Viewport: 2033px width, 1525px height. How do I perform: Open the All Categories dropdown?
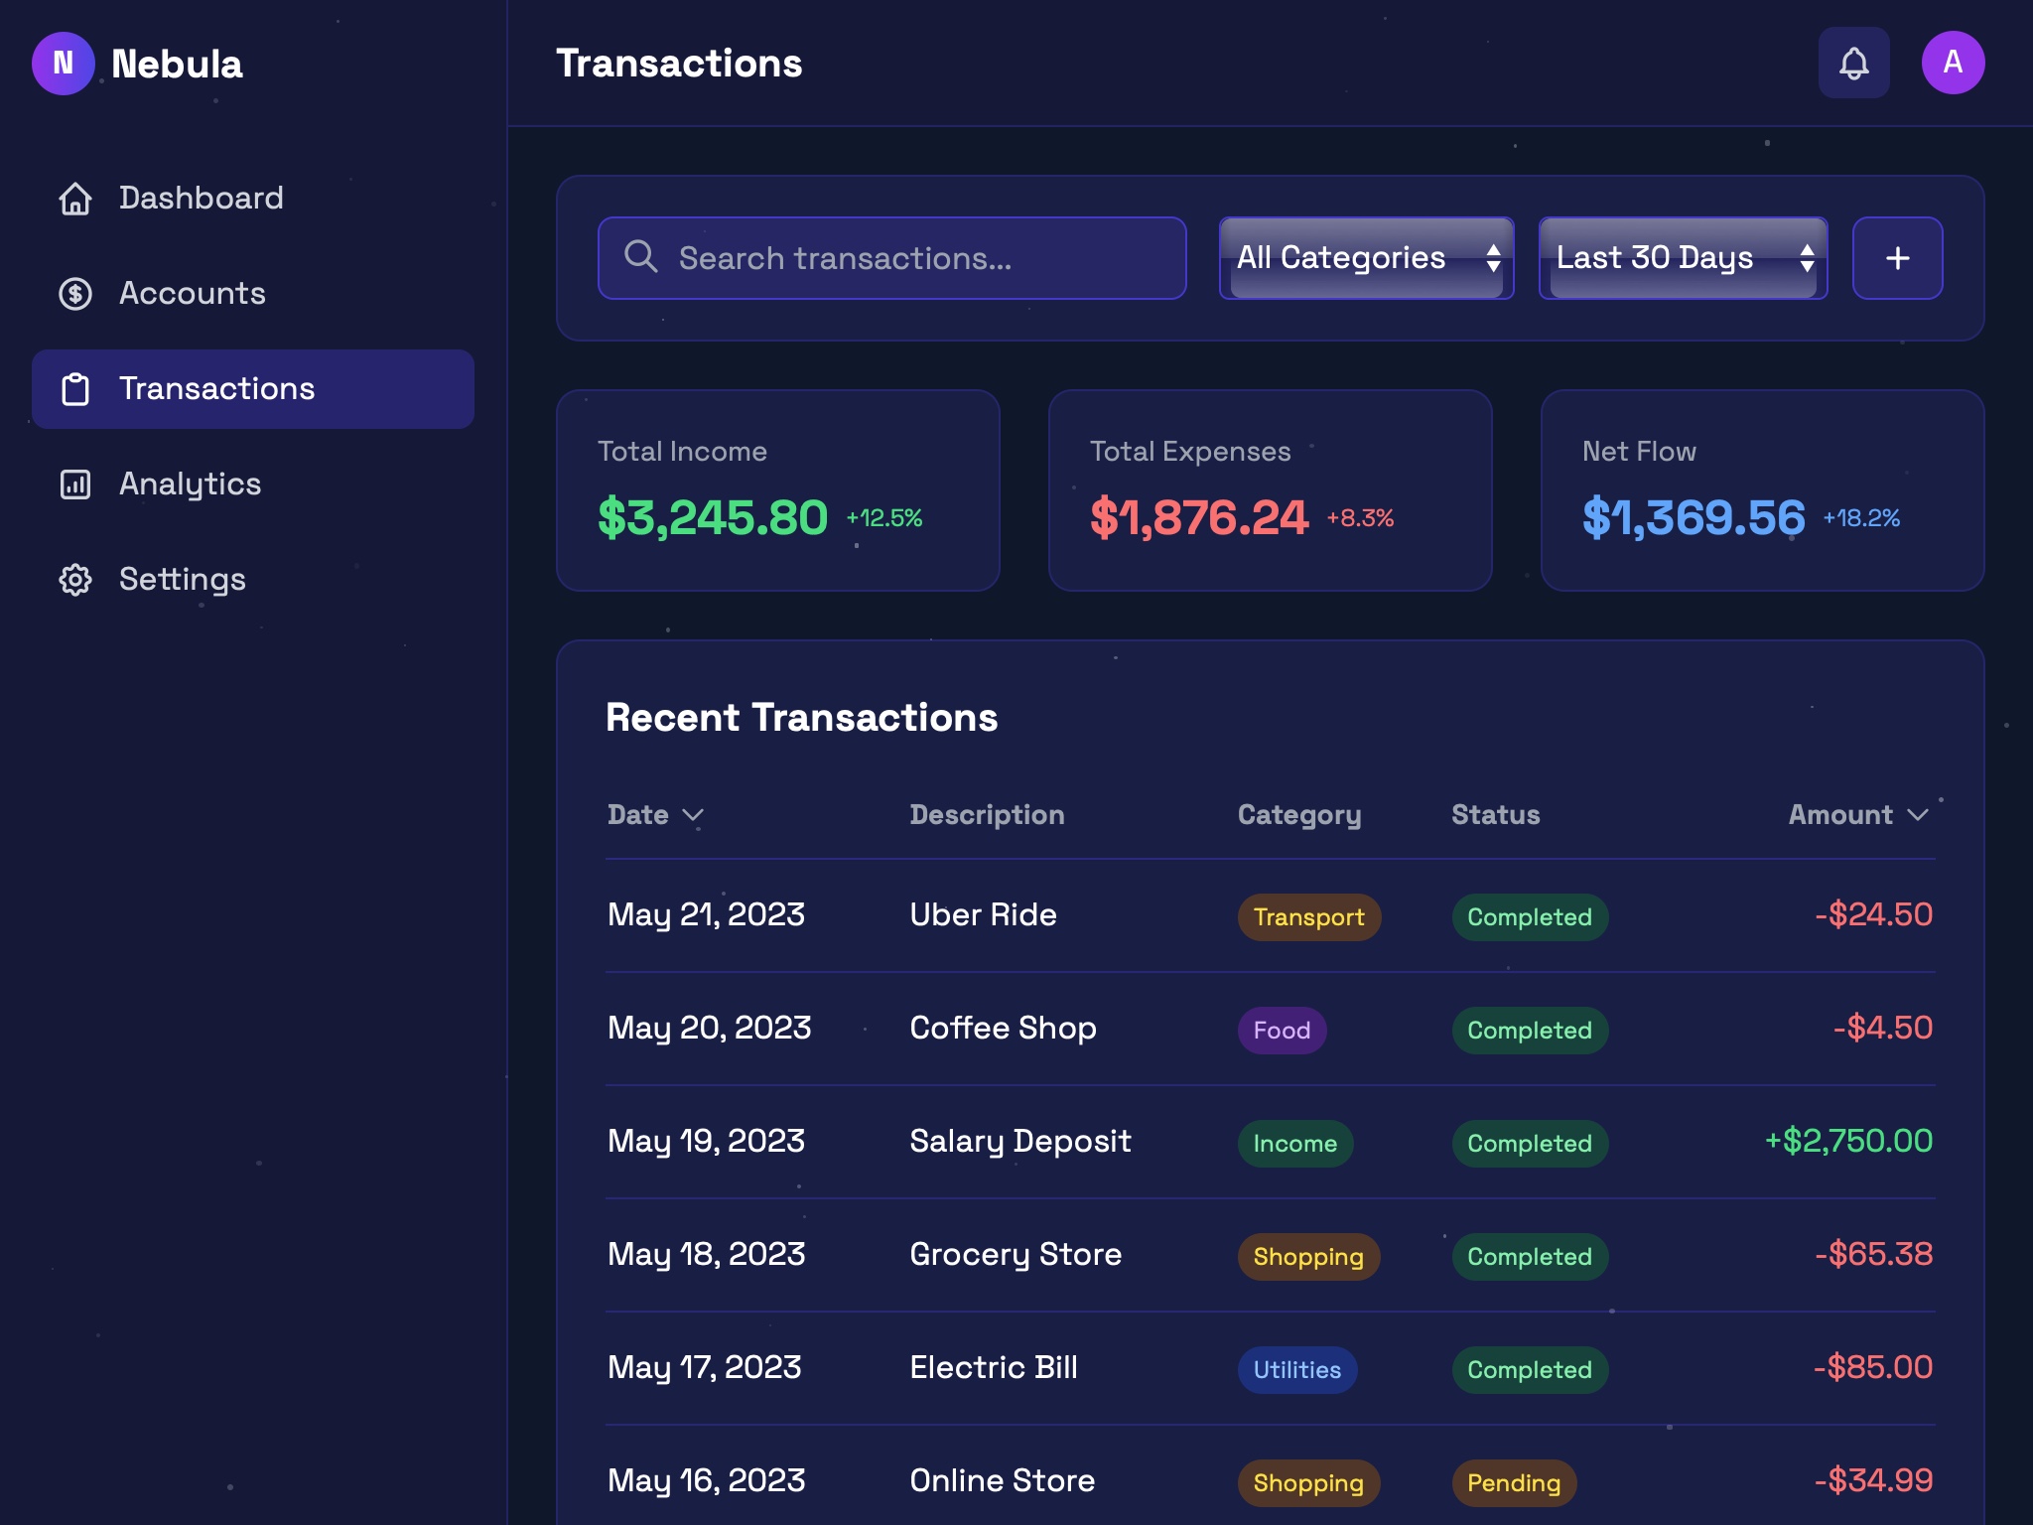click(1366, 257)
